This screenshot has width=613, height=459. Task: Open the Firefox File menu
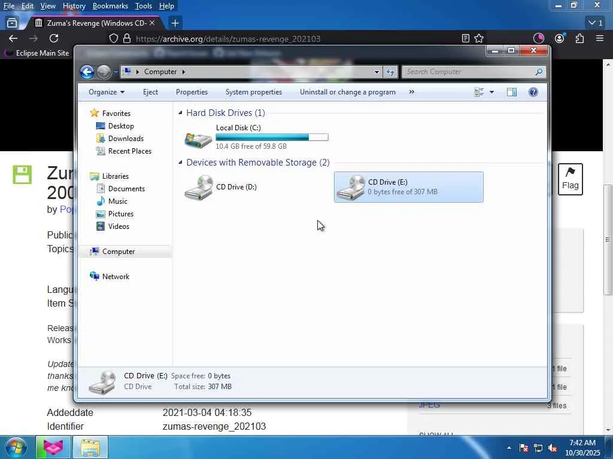pos(8,6)
